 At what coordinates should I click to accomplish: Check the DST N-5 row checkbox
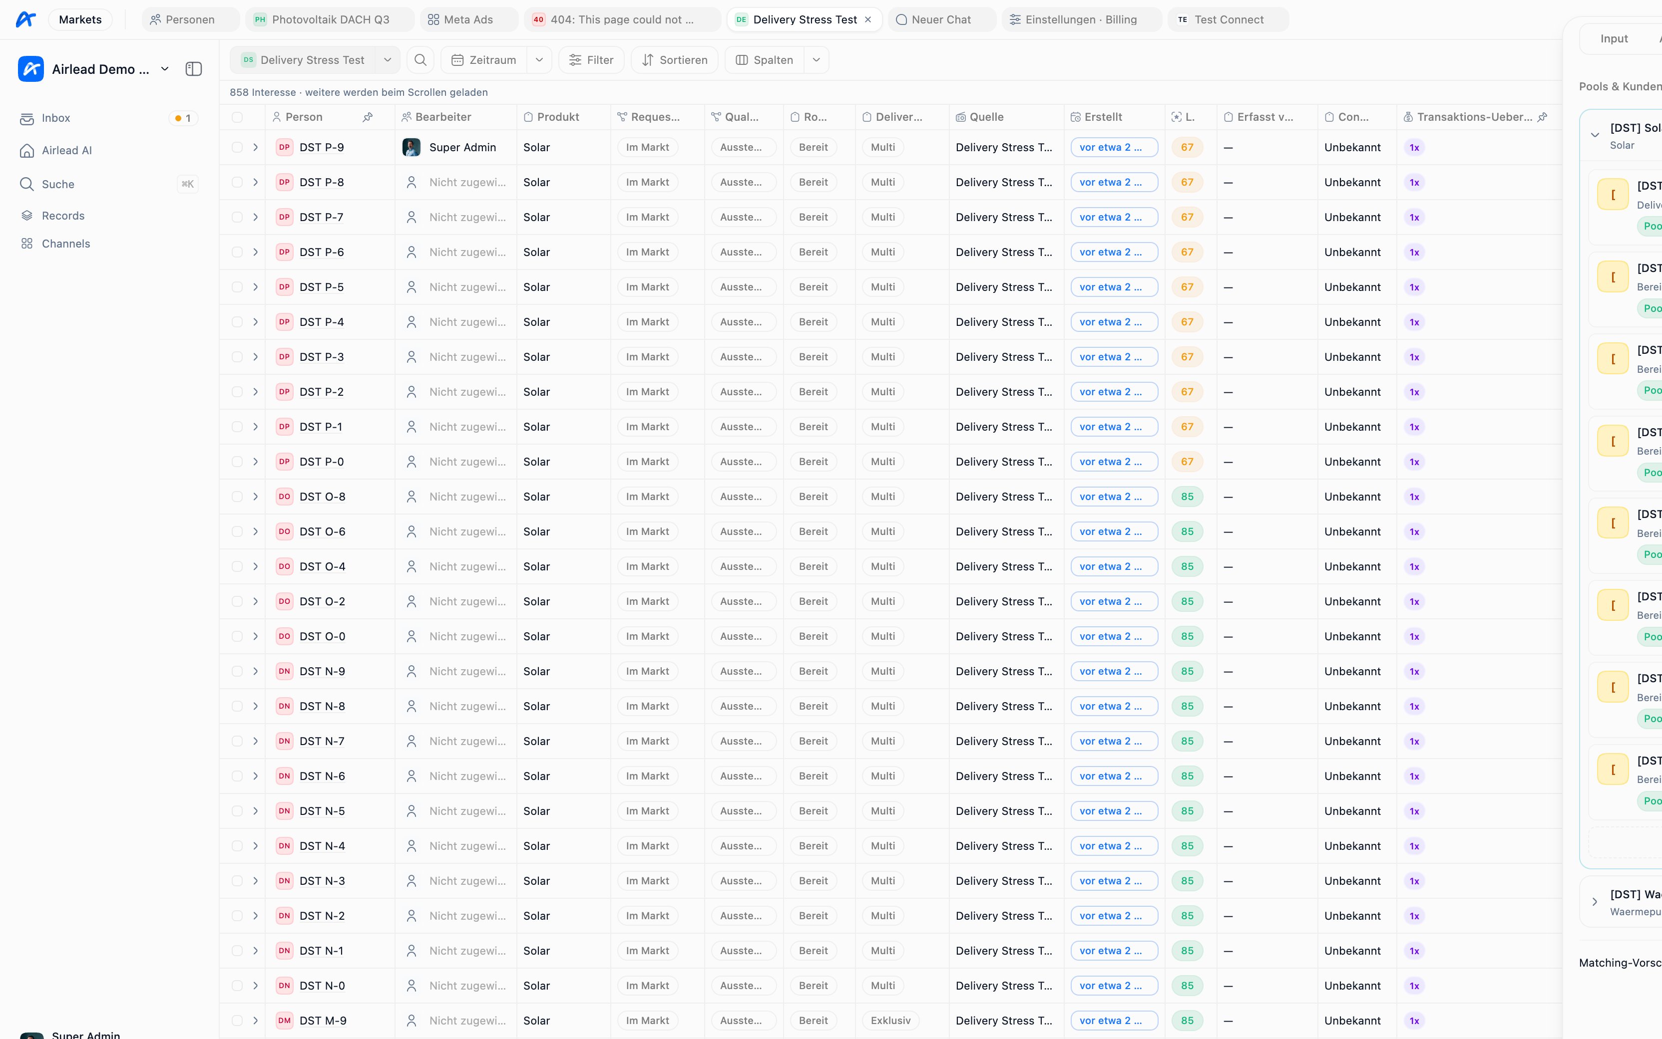[237, 811]
